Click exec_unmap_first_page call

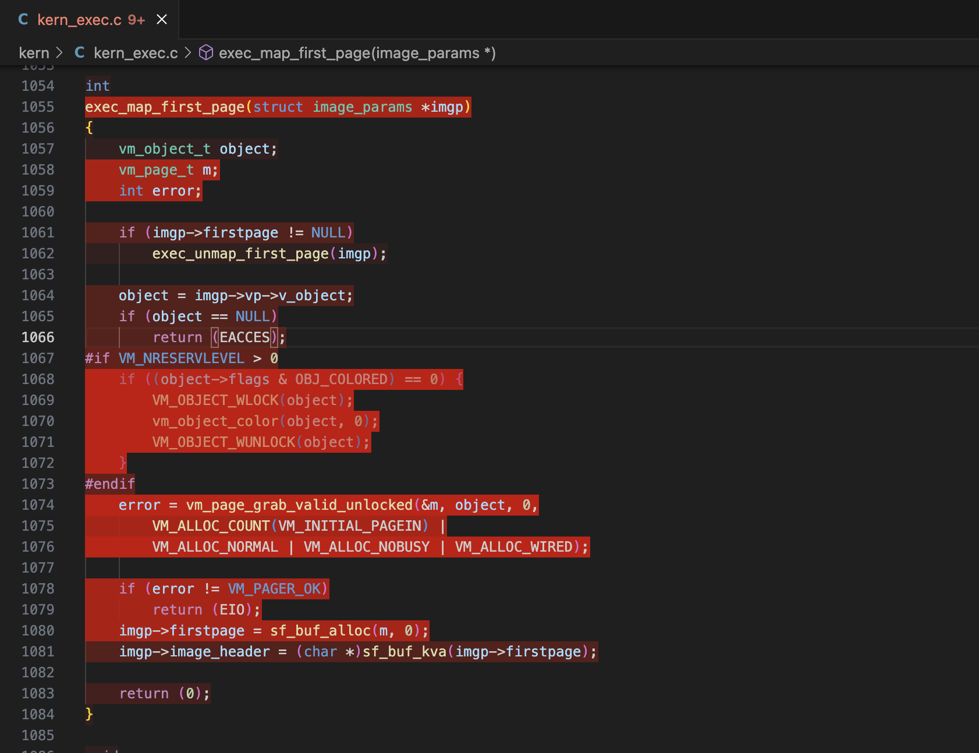click(x=240, y=254)
